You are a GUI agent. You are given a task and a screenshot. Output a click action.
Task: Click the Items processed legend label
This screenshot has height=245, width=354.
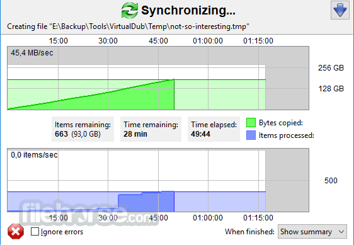[x=287, y=135]
